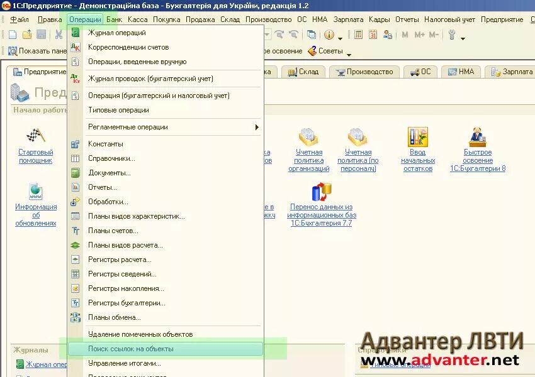Screen dimensions: 535x377
Task: Click the Save diskette toolbar icon
Action: [x=42, y=35]
